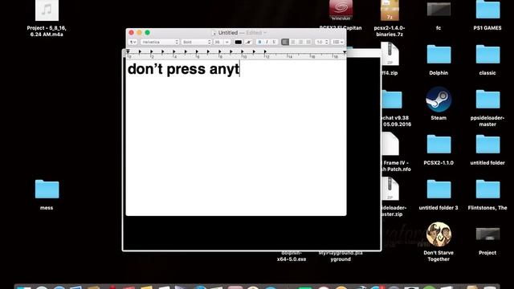Viewport: 514px width, 289px height.
Task: Adjust the 1.0 line spacing control
Action: tap(322, 42)
